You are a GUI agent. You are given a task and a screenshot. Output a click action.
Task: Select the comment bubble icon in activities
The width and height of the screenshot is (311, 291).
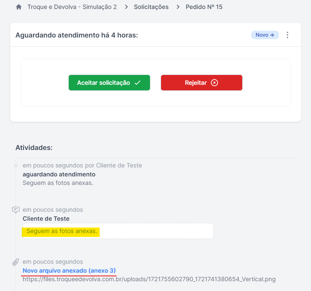[16, 210]
